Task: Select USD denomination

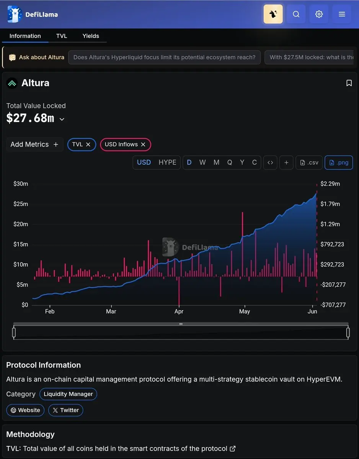Action: point(144,162)
